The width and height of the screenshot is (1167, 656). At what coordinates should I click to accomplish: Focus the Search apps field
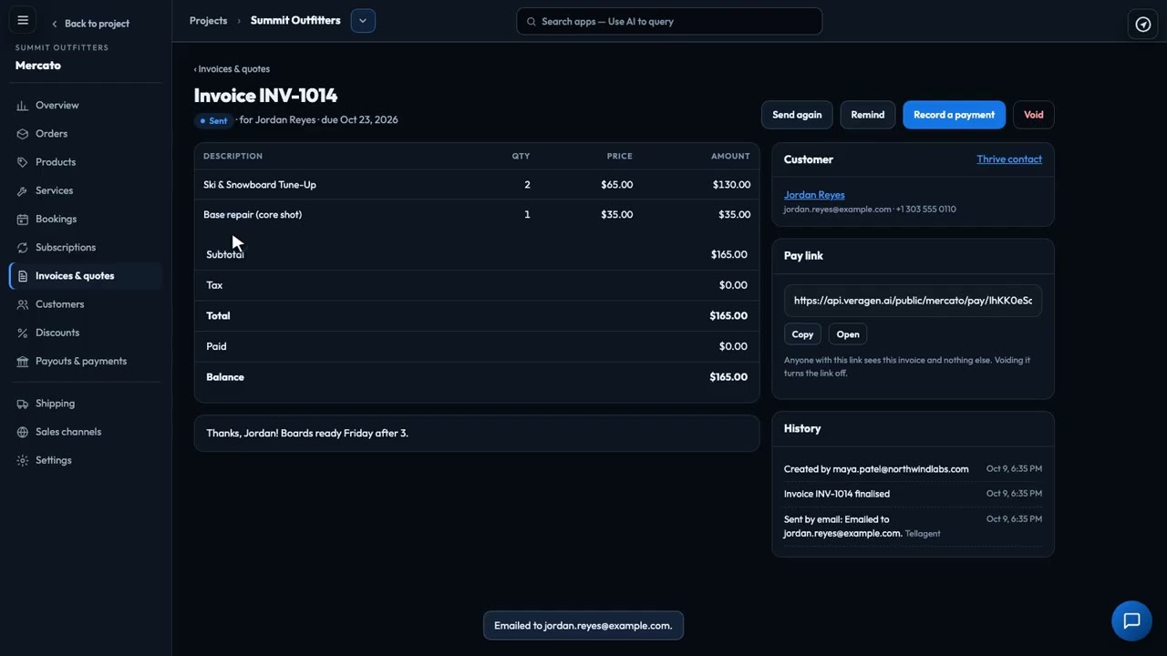pos(669,21)
